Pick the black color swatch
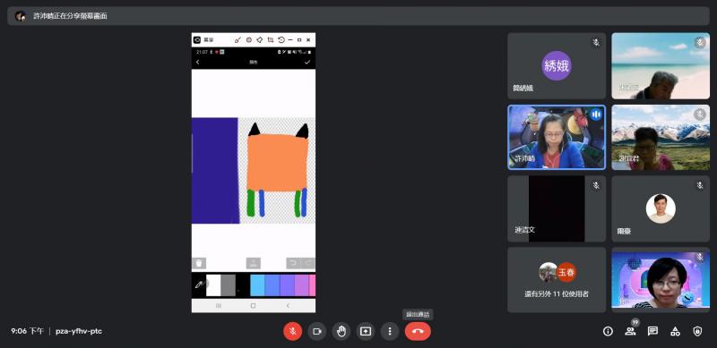Screen dimensions: 717x348 coord(243,285)
